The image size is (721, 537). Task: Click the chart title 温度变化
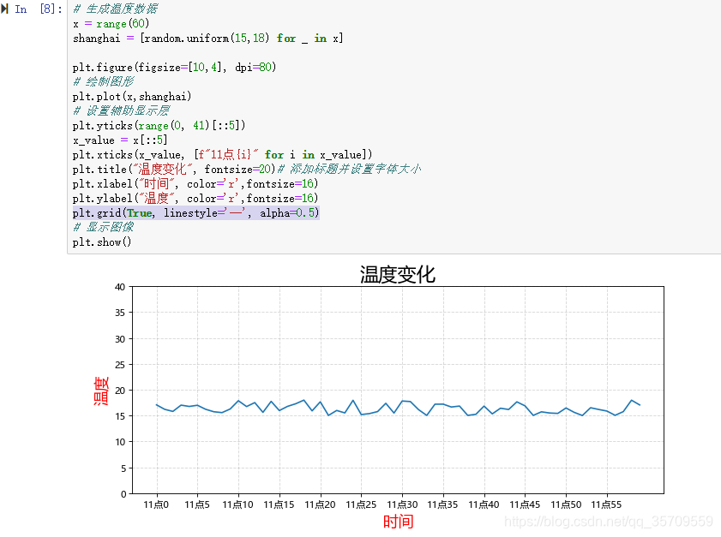(398, 275)
